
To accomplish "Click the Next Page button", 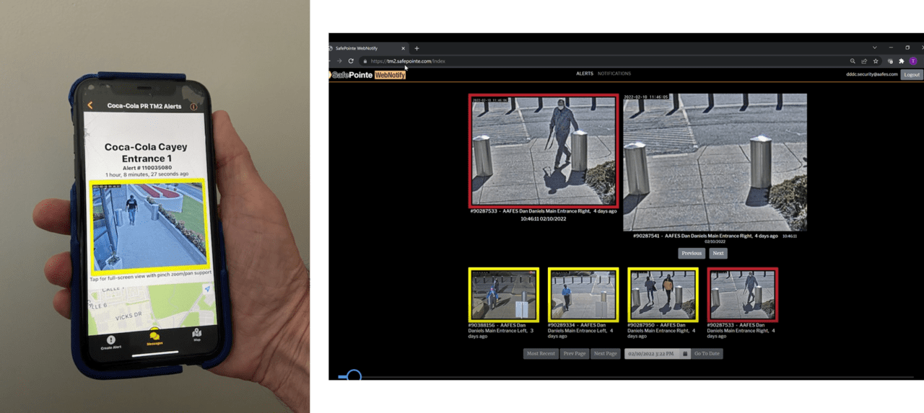I will 606,353.
